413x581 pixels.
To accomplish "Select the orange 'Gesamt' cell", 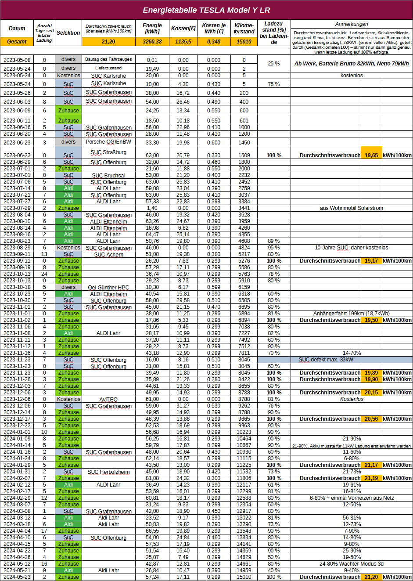I will pyautogui.click(x=17, y=42).
